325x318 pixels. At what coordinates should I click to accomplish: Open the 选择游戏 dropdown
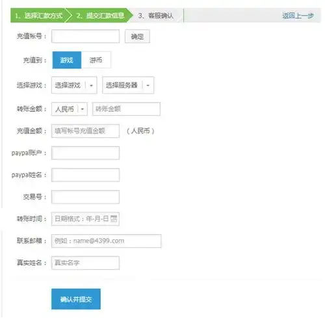(74, 85)
